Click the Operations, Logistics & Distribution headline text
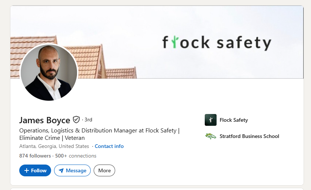The width and height of the screenshot is (311, 190). point(99,134)
